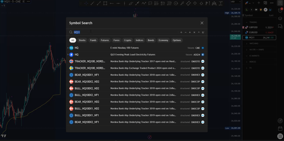The height and width of the screenshot is (141, 284).
Task: Insert the plus operator in search
Action: point(190,32)
